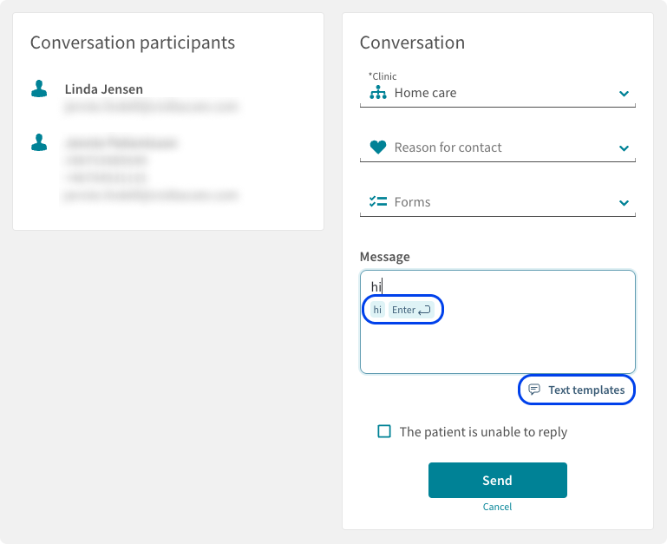Focus the Message text area
Screen dimensions: 667x544
[498, 322]
